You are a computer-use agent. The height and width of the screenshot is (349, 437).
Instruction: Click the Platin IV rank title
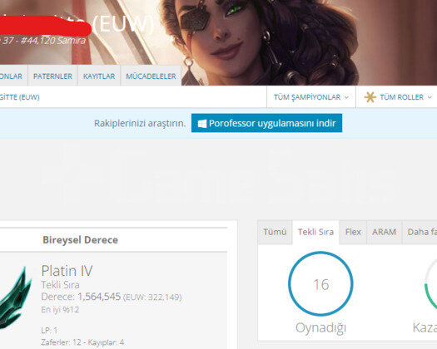(67, 271)
